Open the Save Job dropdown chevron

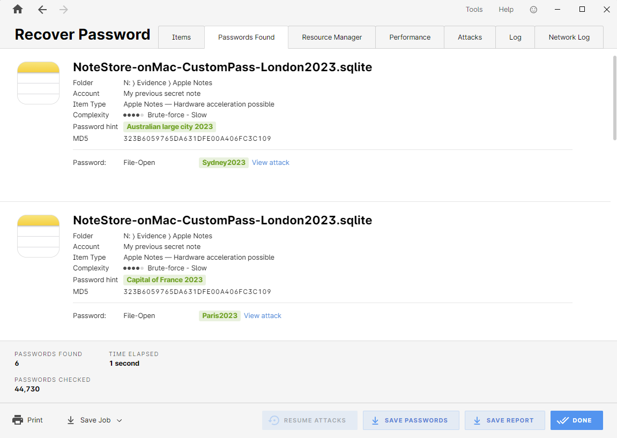[x=119, y=420]
